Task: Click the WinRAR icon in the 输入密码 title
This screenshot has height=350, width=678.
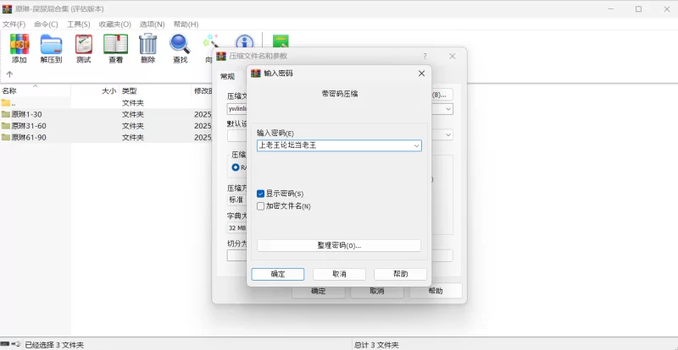Action: (x=256, y=74)
